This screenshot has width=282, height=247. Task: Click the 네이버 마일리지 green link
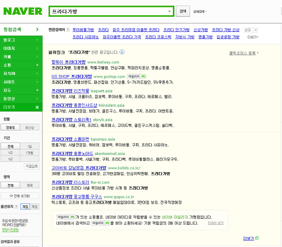pos(175,217)
